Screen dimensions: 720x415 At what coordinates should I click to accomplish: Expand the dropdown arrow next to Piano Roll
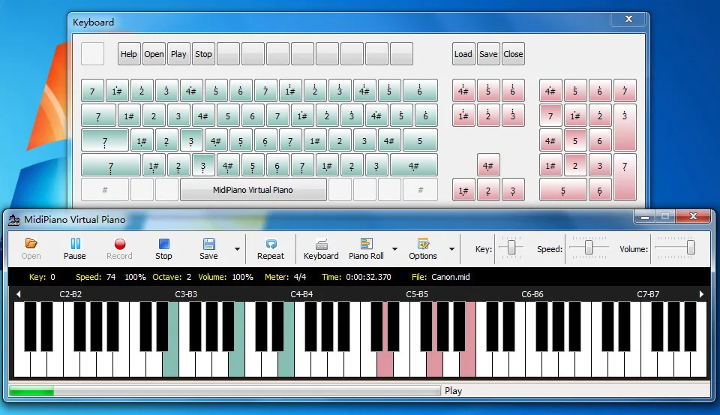pos(395,249)
